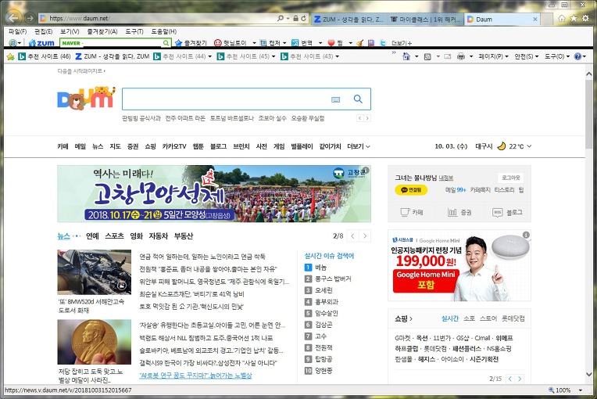Go to previous shopping page arrow beside 2/15

coord(509,379)
